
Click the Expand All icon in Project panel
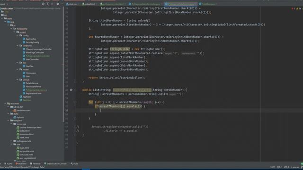47,4
